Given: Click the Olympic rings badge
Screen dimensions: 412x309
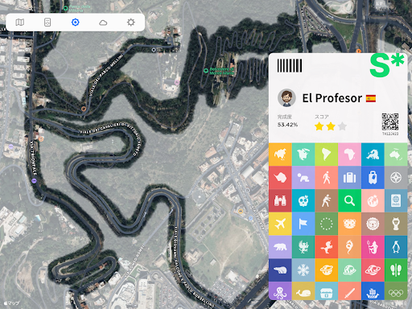Looking at the screenshot, I should 396,291.
